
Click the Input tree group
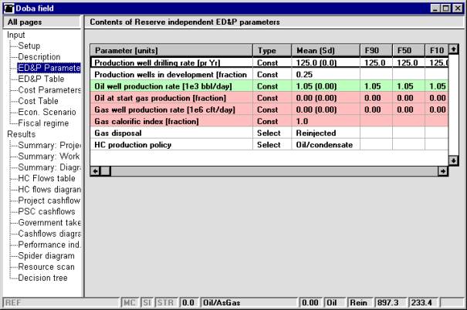point(15,35)
